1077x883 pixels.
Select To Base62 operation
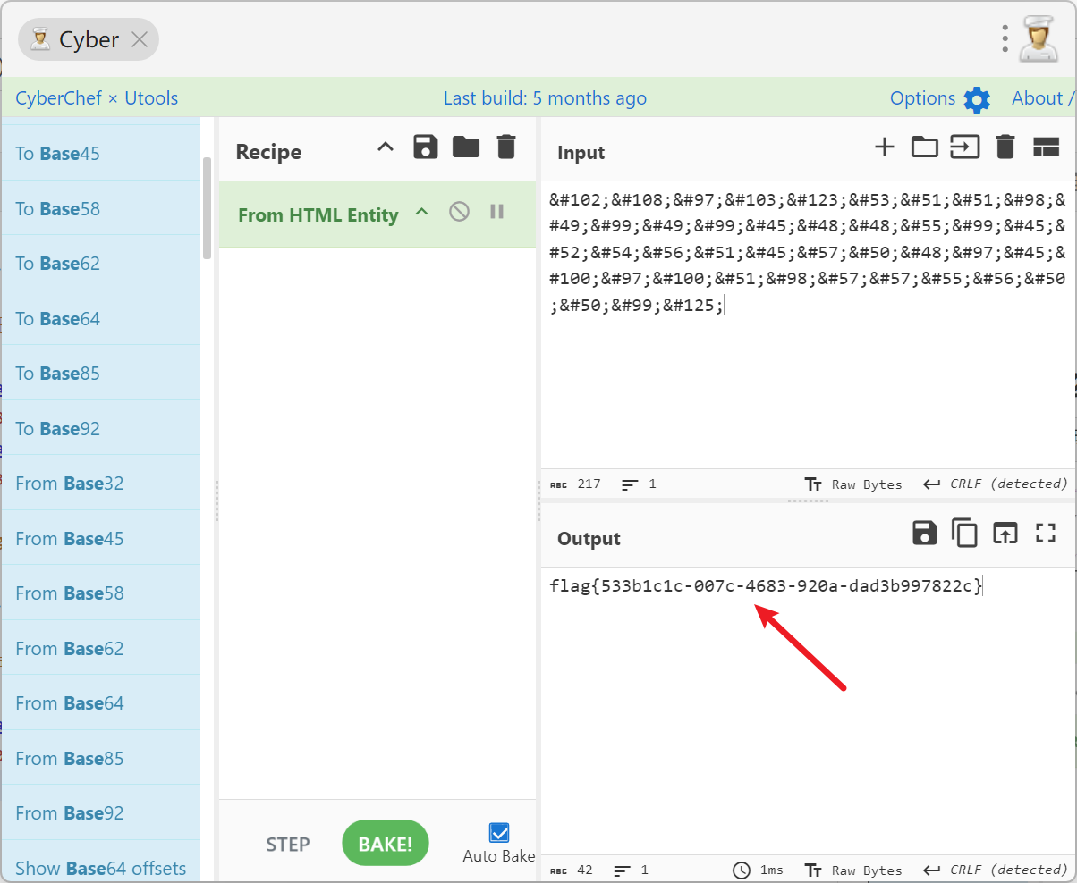click(x=101, y=264)
